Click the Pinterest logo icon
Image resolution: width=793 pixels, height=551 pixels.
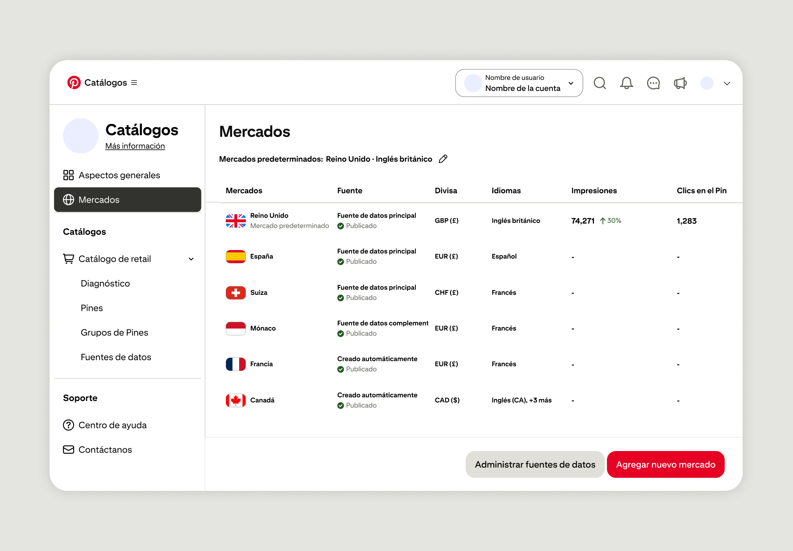(74, 83)
